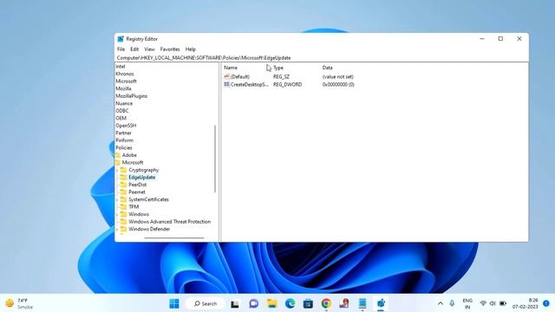555x312 pixels.
Task: Select the ODBC key
Action: [x=121, y=111]
